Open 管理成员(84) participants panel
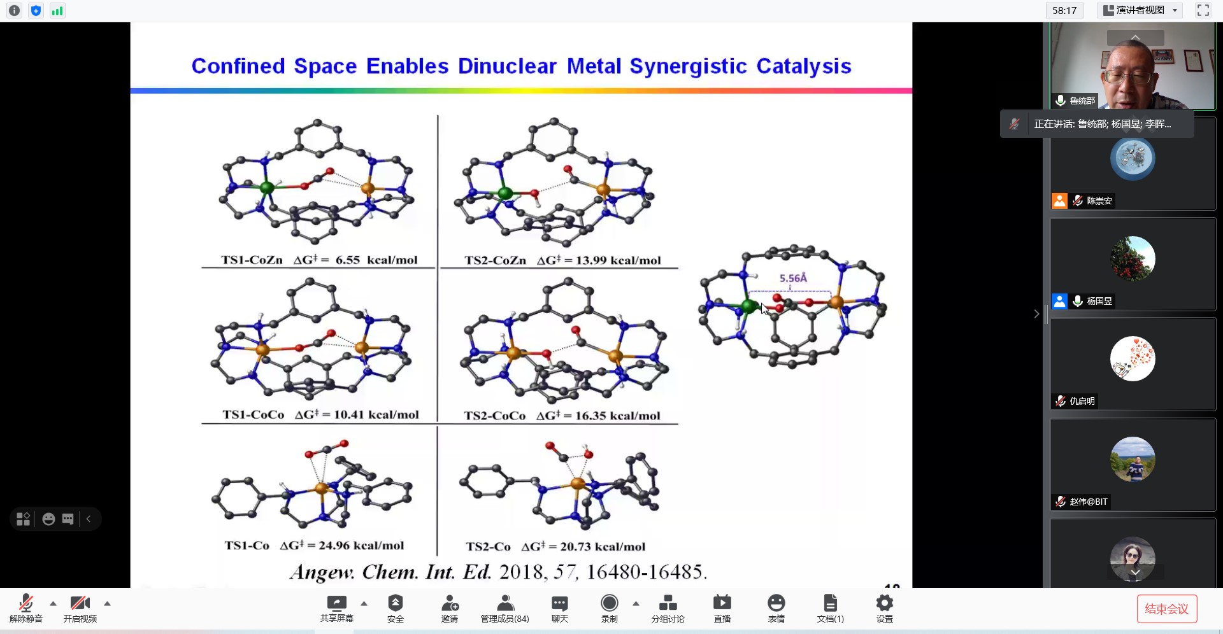 pos(504,608)
